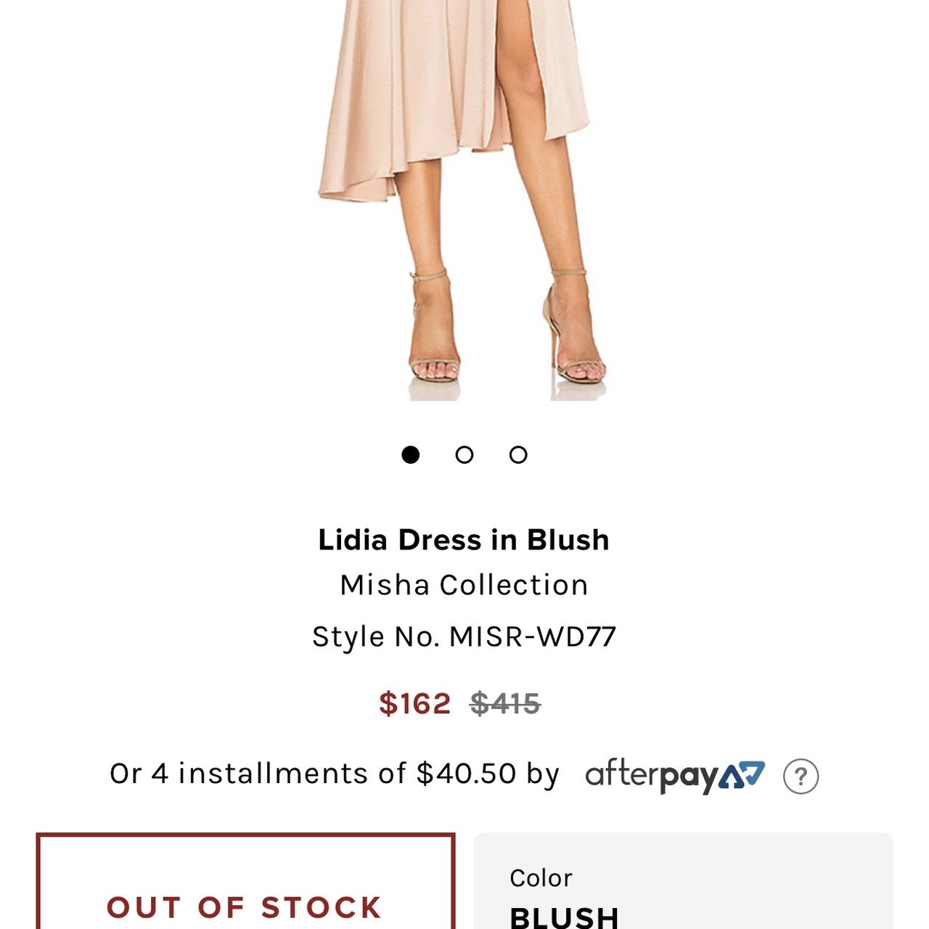This screenshot has width=929, height=929.
Task: Click the Afterpay question mark help icon
Action: (801, 777)
